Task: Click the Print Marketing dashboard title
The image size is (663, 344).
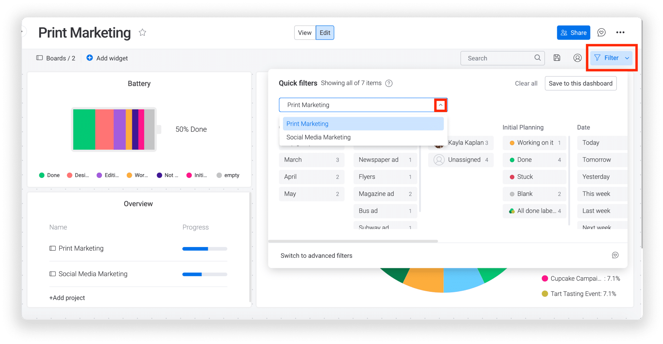Action: (x=85, y=33)
